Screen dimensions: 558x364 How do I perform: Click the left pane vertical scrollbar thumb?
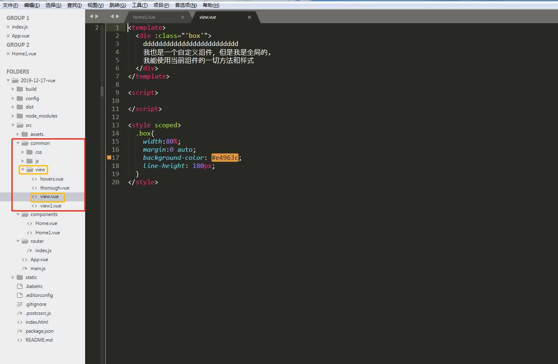click(102, 91)
